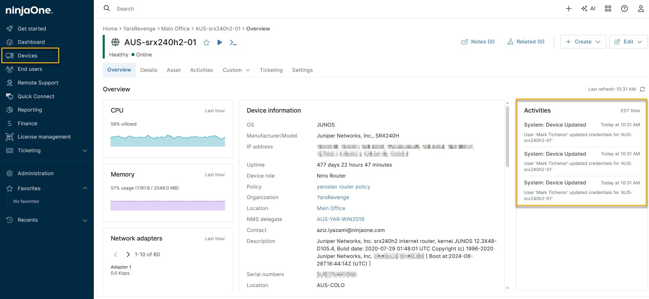
Task: Open Notes (0) for this device
Action: pos(478,42)
